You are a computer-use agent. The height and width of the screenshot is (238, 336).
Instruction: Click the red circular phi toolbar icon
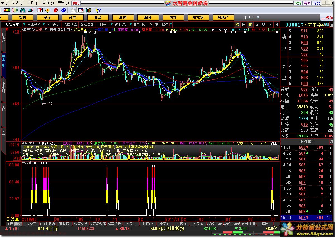point(55,10)
